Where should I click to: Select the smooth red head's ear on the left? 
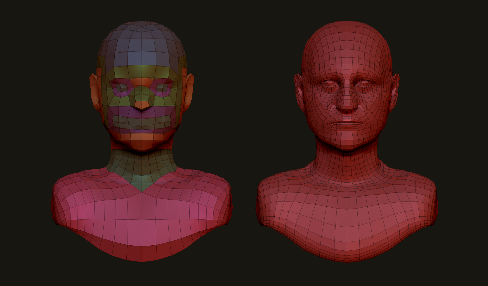pyautogui.click(x=299, y=89)
